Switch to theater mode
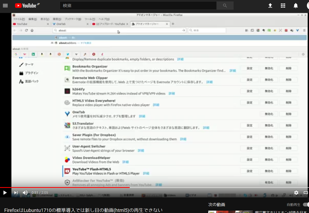Screen dimensions: 309x213 tap(306, 193)
